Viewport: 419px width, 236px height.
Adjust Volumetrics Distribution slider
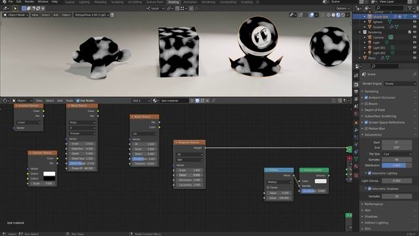(397, 165)
